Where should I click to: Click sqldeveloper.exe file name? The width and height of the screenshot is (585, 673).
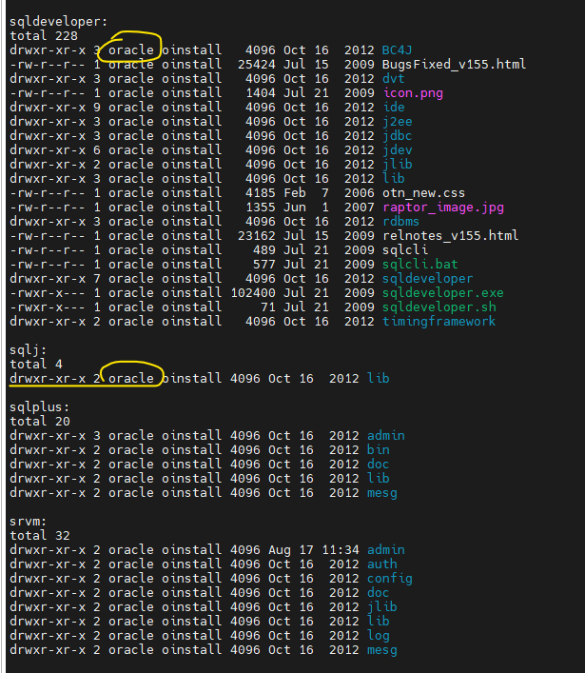tap(442, 293)
